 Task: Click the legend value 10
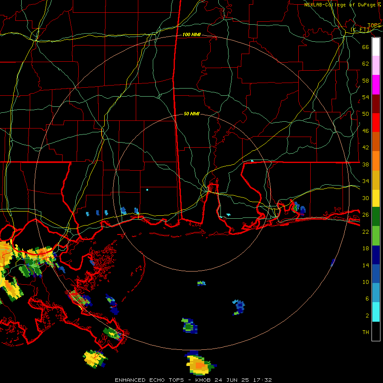click(x=366, y=282)
